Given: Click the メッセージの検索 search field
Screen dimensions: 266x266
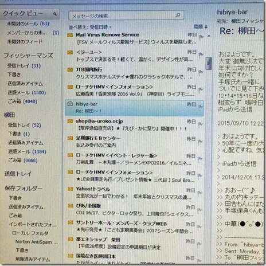Looking at the screenshot, I should click(x=126, y=15).
